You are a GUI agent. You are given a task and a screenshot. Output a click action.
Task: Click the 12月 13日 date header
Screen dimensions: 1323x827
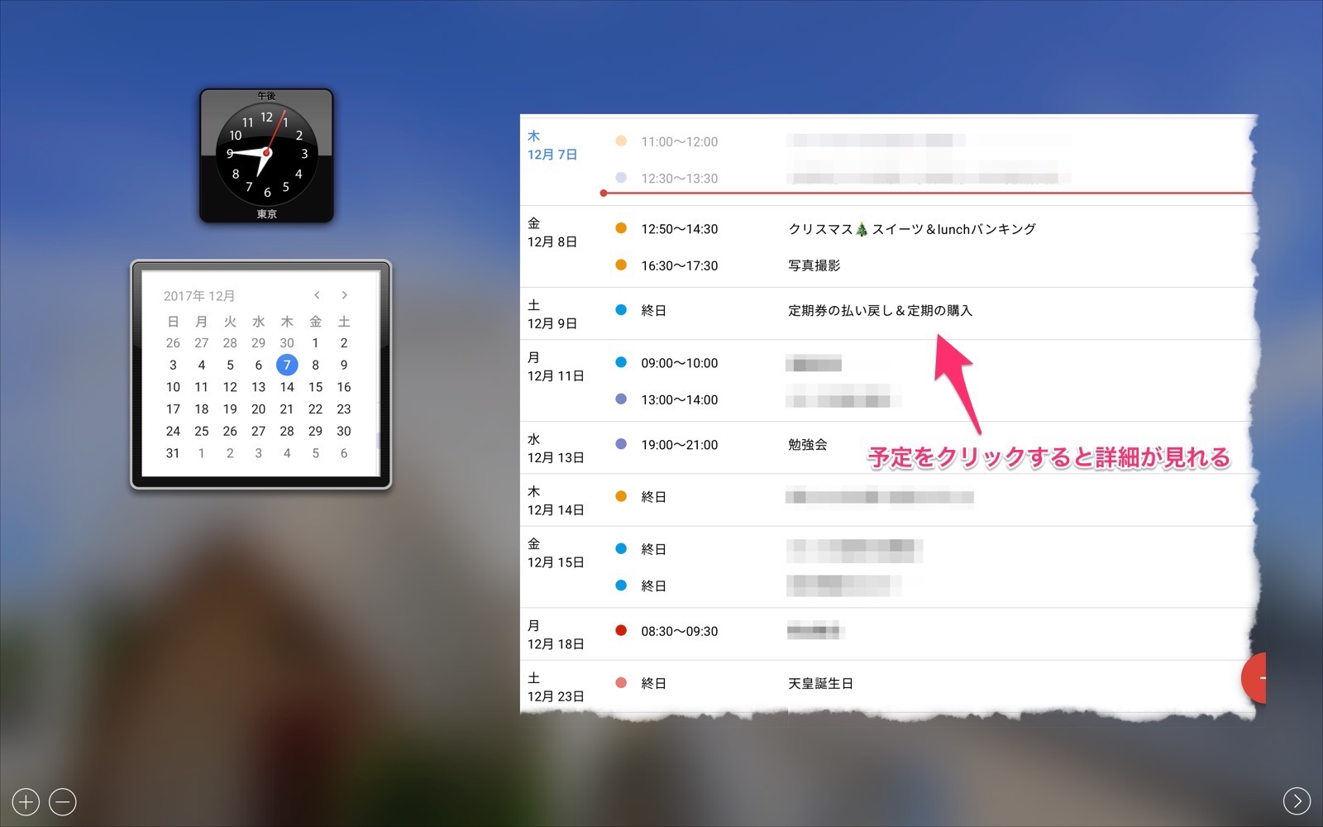click(556, 458)
